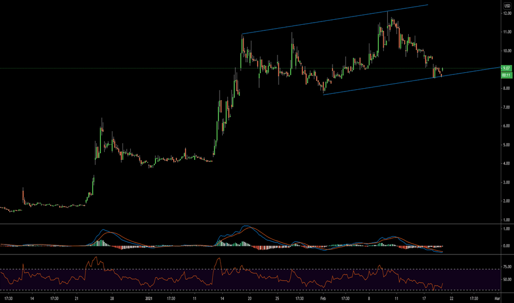This screenshot has width=514, height=303.
Task: Click the green 9.07 current price label
Action: click(x=506, y=68)
